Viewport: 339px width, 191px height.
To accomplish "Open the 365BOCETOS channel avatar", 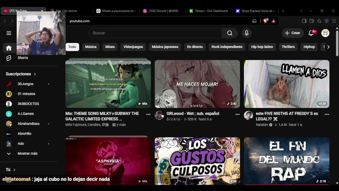I will coord(9,104).
